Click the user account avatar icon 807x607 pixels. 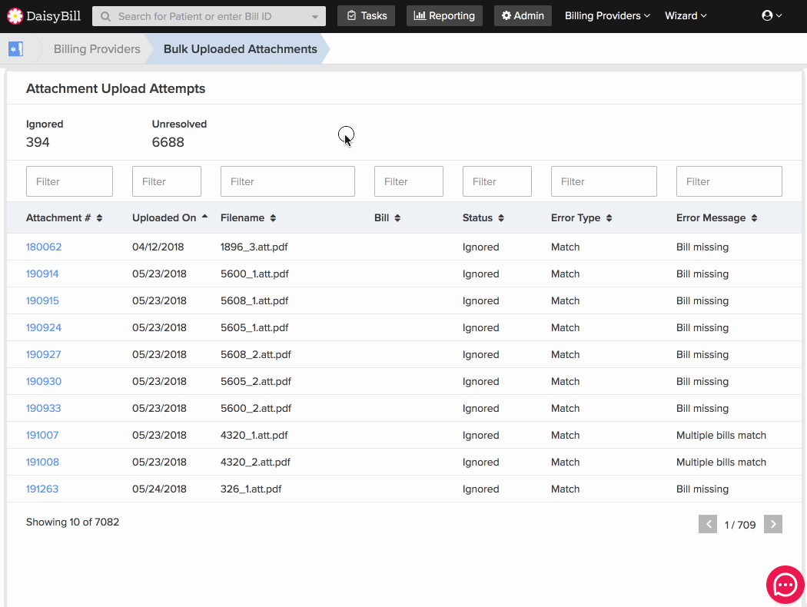tap(767, 15)
